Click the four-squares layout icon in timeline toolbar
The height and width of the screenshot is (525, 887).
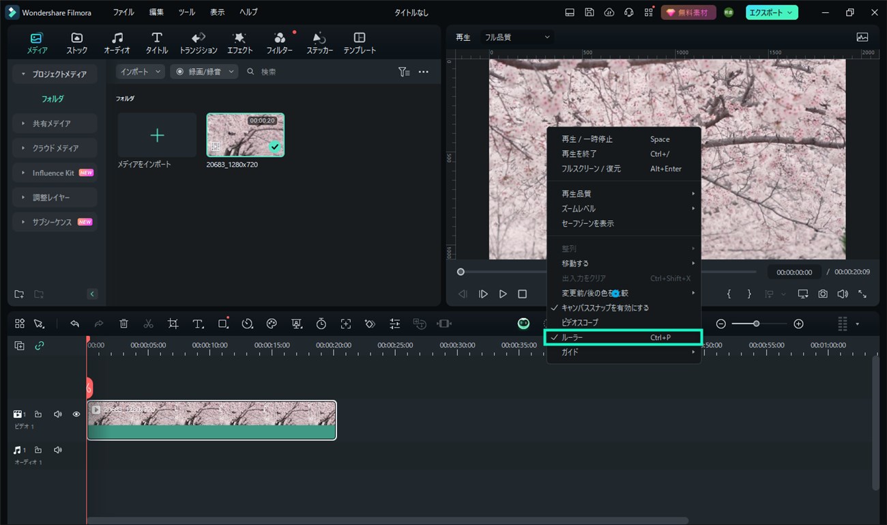pyautogui.click(x=20, y=324)
